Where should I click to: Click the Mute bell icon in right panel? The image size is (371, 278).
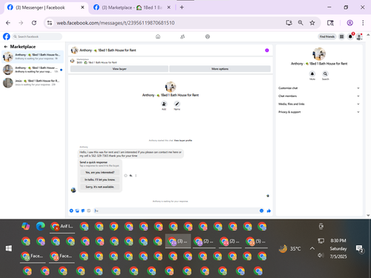click(312, 73)
